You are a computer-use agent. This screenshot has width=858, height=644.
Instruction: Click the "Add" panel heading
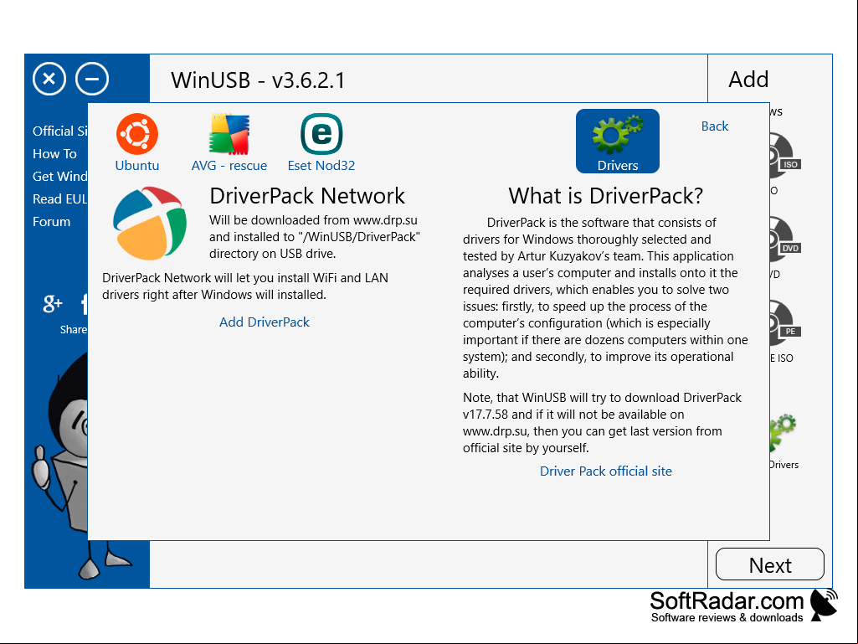point(748,80)
